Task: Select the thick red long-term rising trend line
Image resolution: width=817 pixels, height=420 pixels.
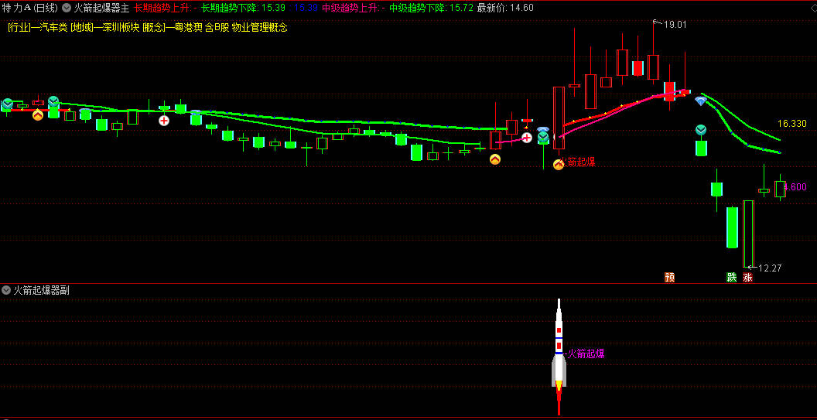Action: click(620, 108)
